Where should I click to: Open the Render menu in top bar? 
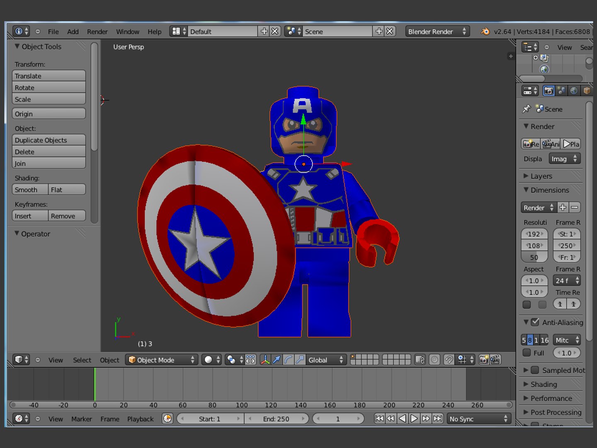pyautogui.click(x=97, y=32)
